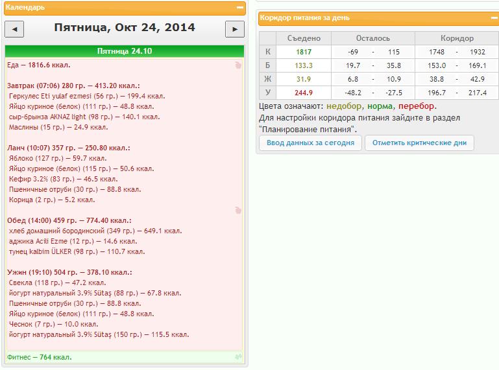
Task: Select the Завтрак (07:06) meal heading
Action: click(73, 86)
